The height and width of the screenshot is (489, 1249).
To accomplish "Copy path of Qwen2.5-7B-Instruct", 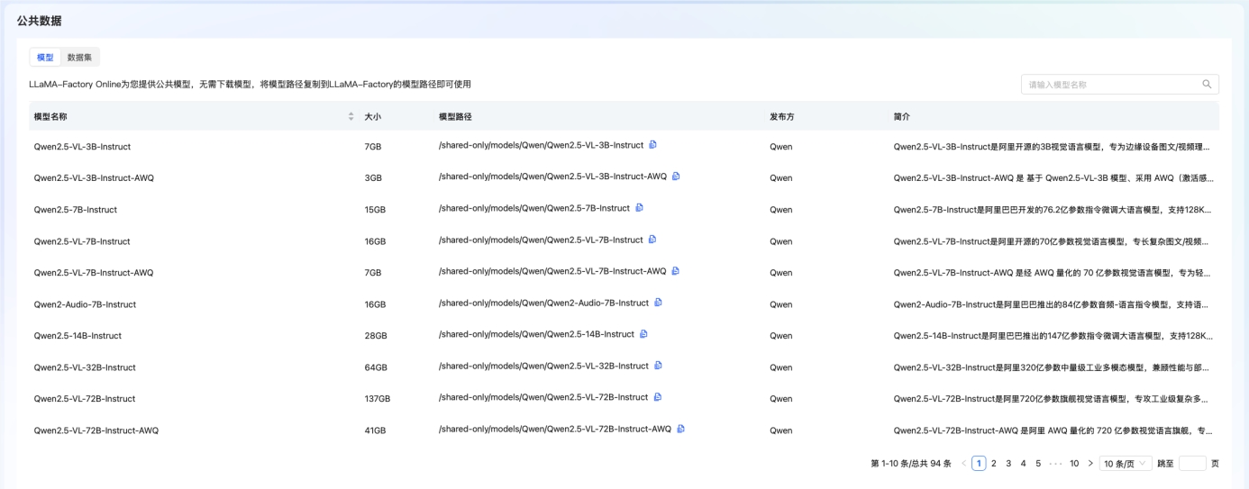I will click(640, 208).
